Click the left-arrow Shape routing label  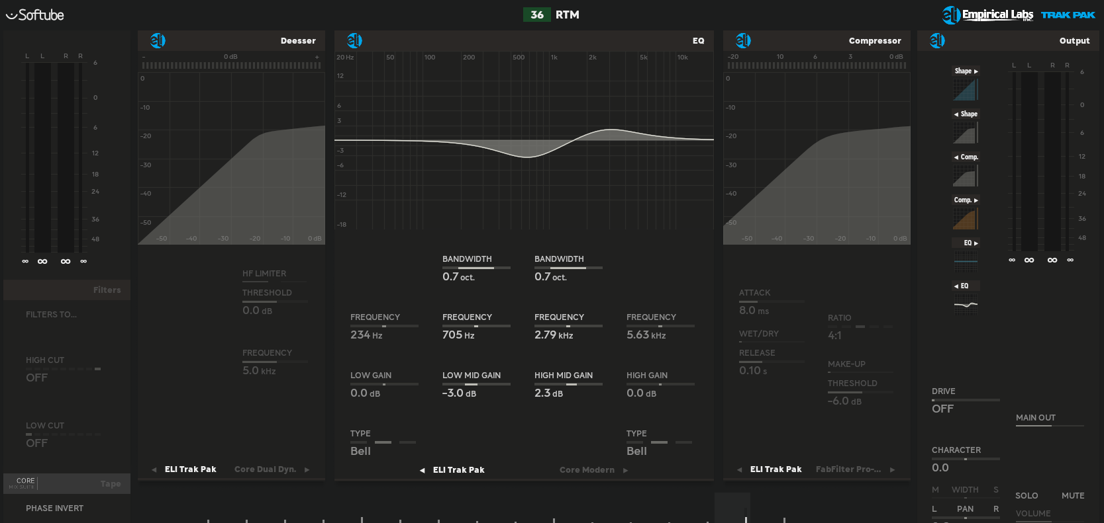(966, 114)
